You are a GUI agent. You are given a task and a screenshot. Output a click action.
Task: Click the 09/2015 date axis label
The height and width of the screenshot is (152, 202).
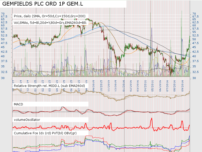tap(94, 86)
